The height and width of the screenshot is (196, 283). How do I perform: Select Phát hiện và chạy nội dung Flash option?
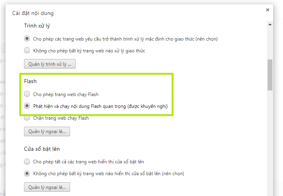27,106
